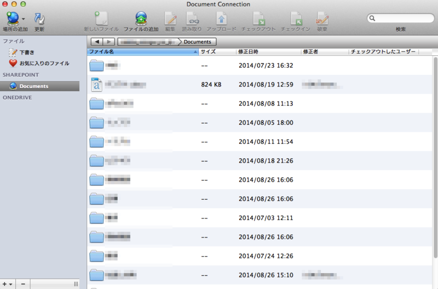Click folder icon dated 2014/08/05 18:00
438x289 pixels.
pos(97,123)
